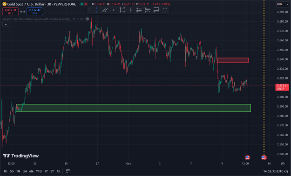Click the 2,612.31 SELL button
291x176 pixels.
point(10,12)
